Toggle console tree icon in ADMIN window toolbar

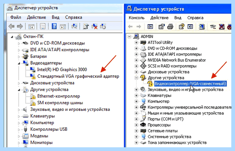click(x=150, y=27)
